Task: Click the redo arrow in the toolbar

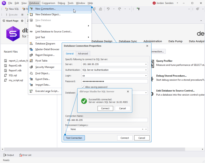Action: click(120, 9)
